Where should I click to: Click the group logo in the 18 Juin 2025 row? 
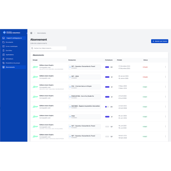pyautogui.click(x=35, y=127)
